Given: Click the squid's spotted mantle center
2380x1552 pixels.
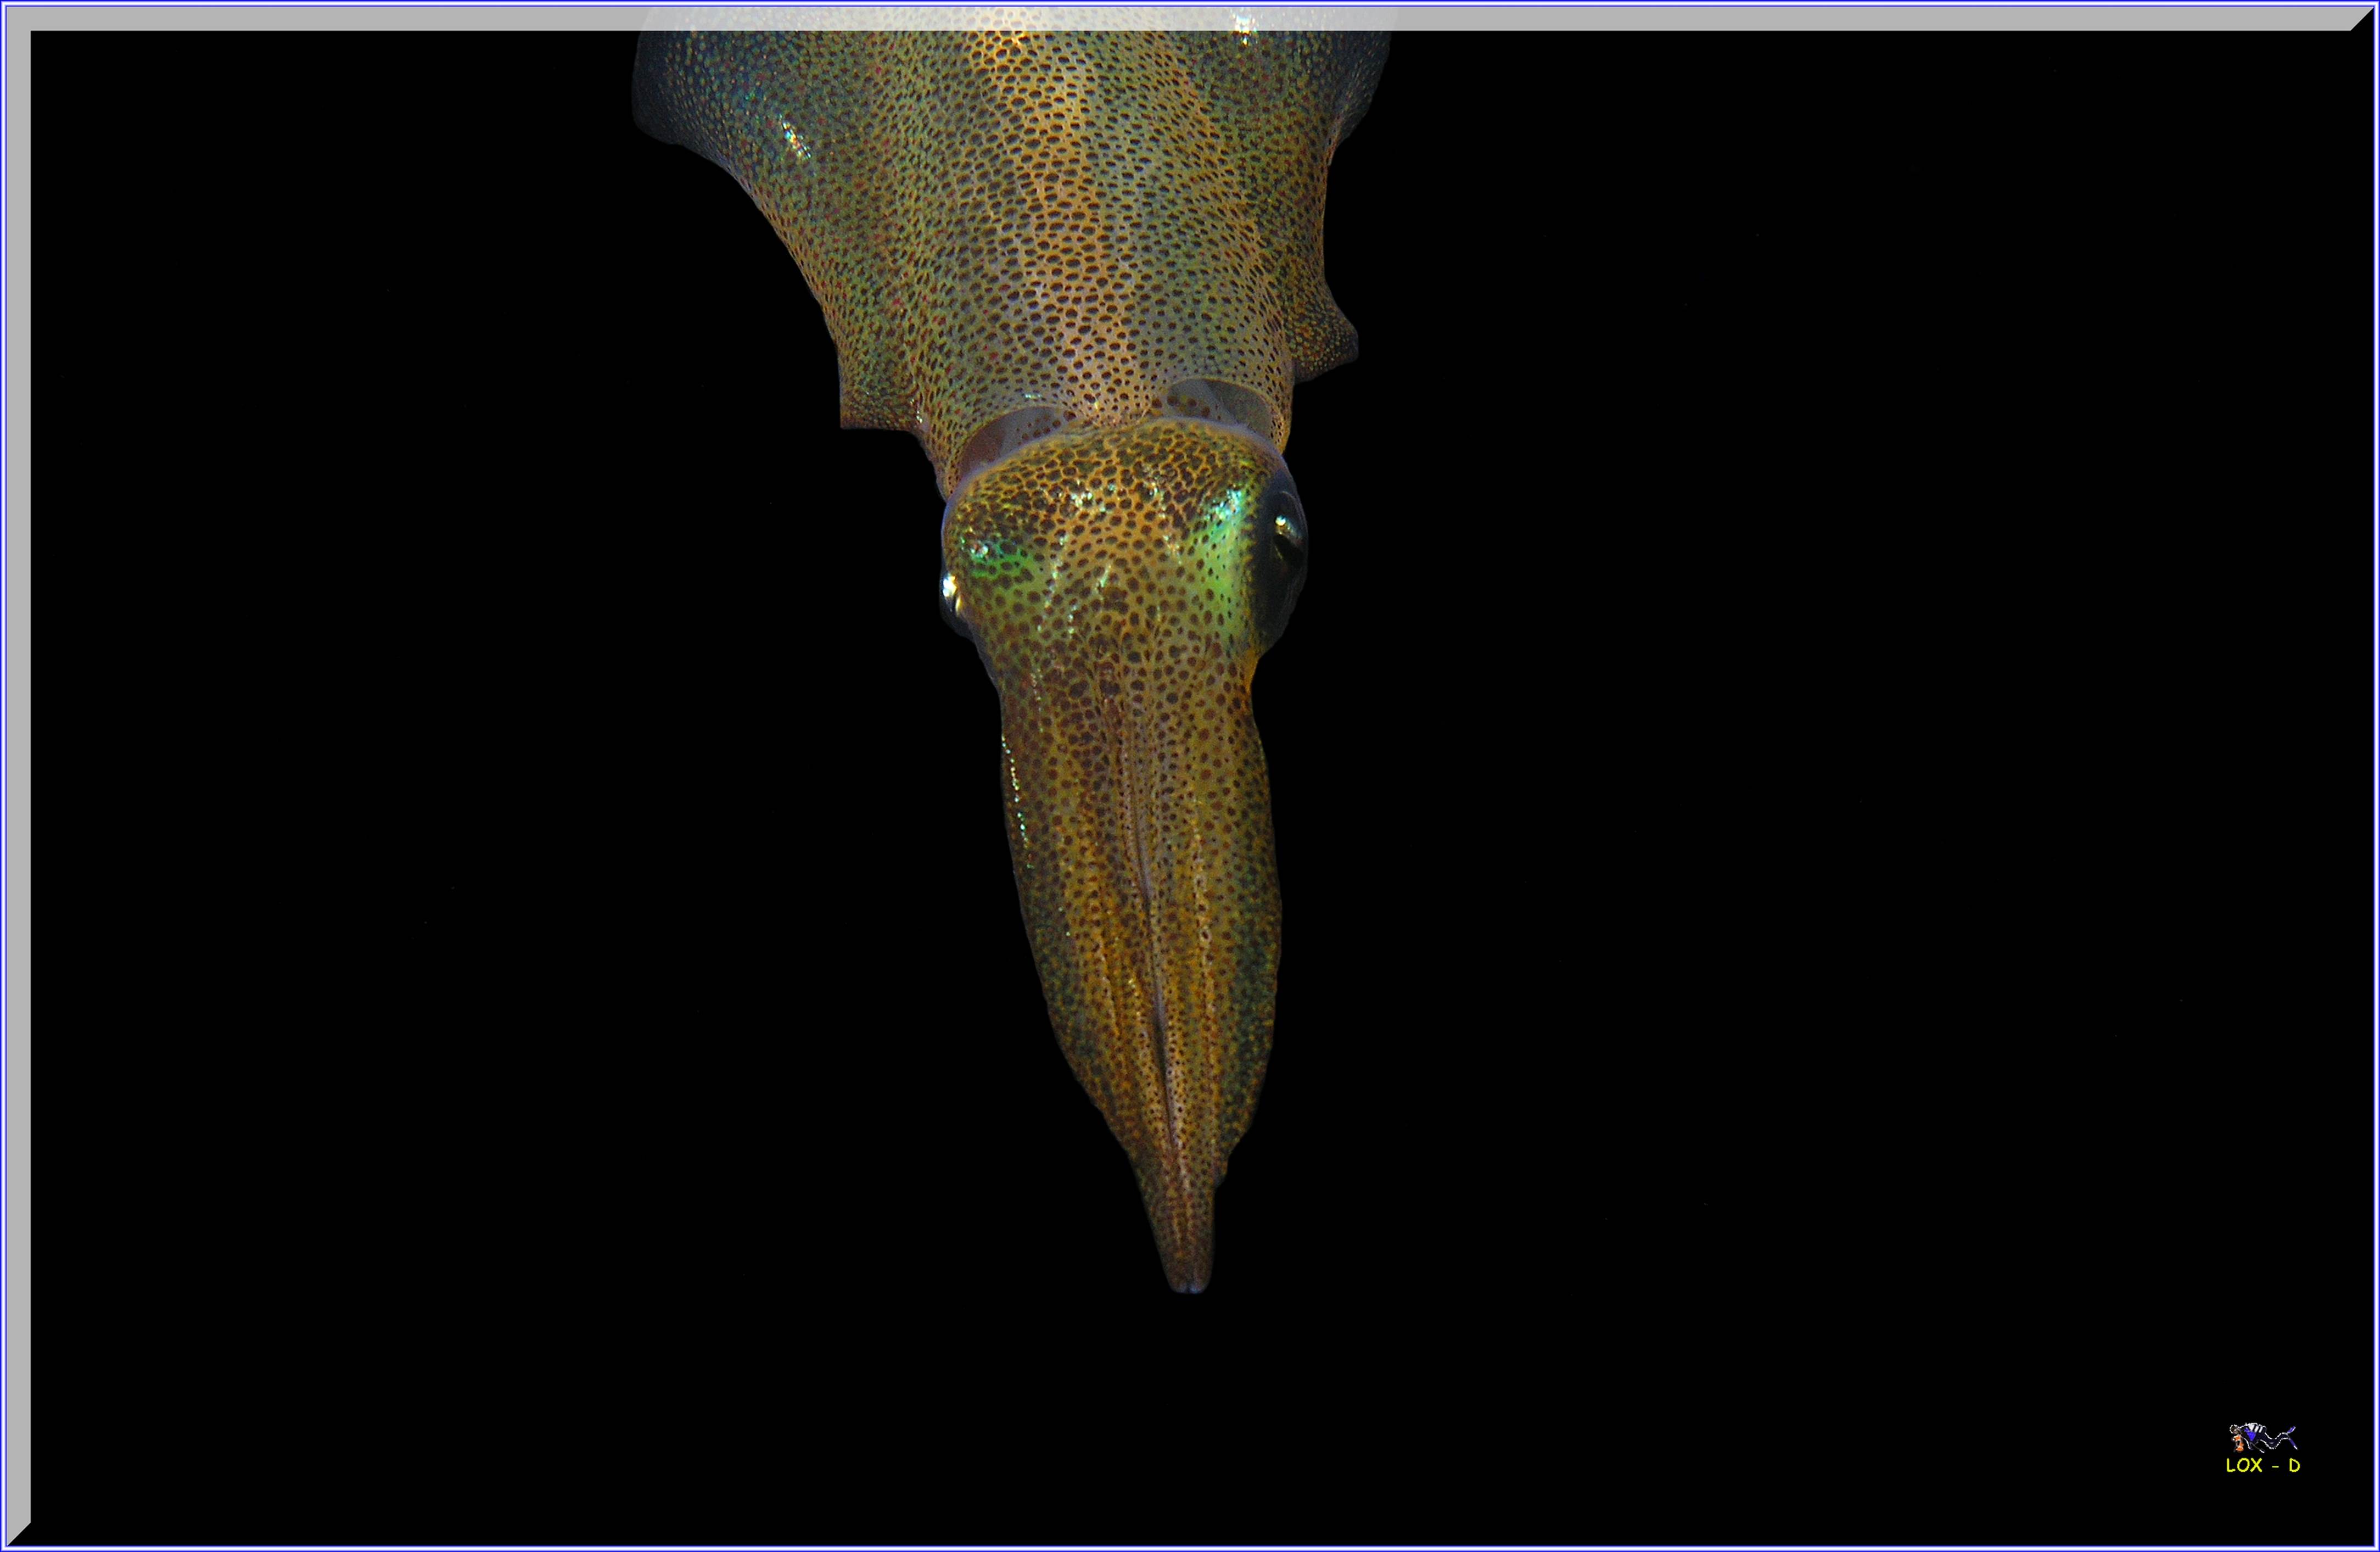Looking at the screenshot, I should (1050, 220).
